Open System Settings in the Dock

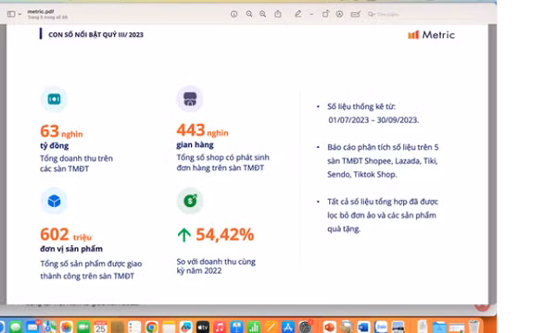[x=305, y=327]
